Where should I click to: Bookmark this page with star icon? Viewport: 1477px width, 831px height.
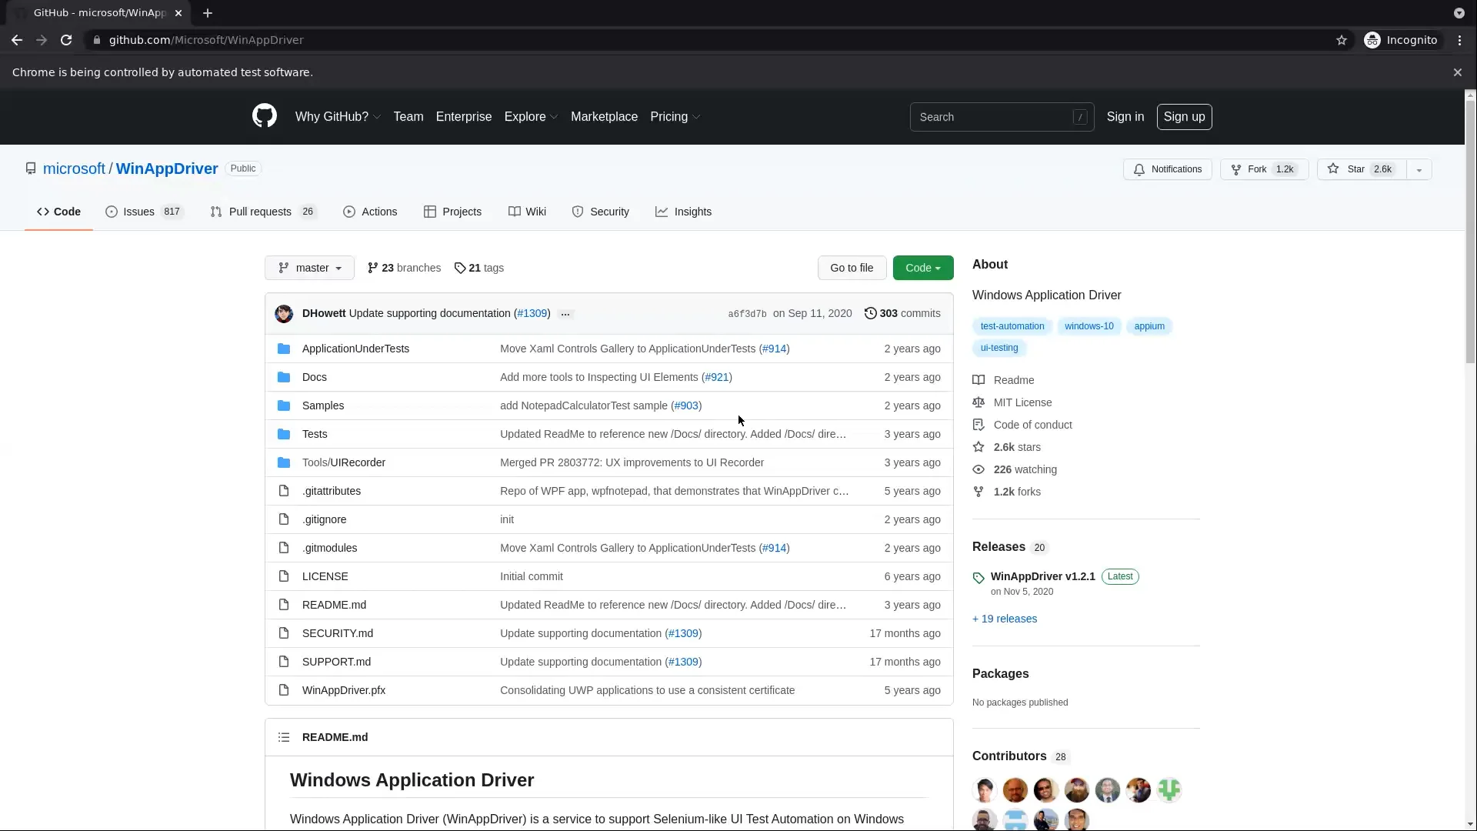[1342, 40]
